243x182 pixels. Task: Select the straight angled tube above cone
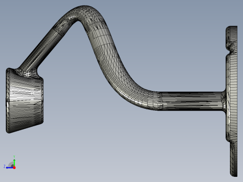[x=41, y=50]
